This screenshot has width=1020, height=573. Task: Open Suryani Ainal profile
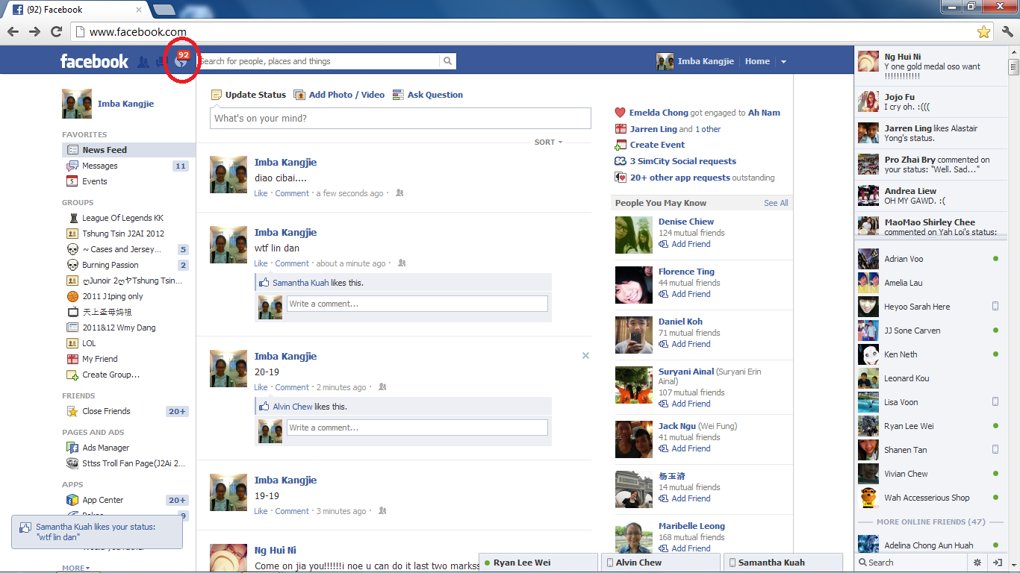[686, 372]
